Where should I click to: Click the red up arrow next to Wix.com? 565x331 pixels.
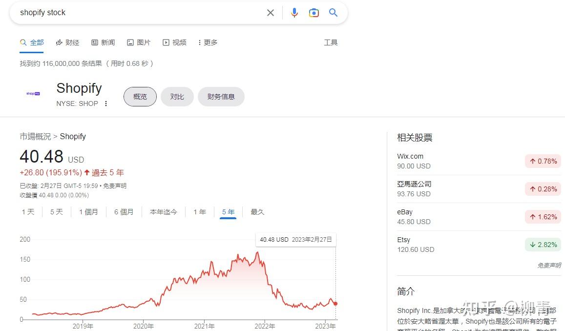coord(532,161)
